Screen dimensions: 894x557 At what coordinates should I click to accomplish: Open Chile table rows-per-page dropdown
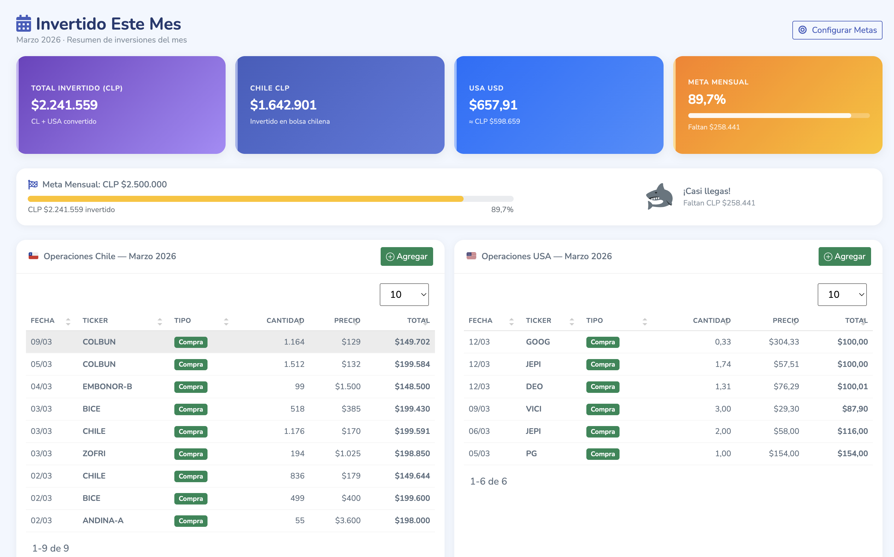point(404,294)
